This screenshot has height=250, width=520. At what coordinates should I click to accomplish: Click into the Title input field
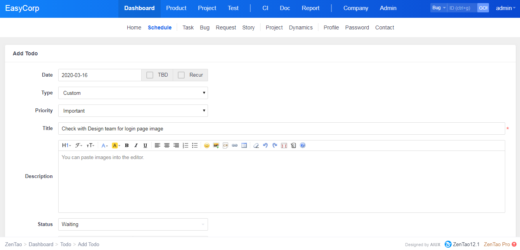coord(281,128)
